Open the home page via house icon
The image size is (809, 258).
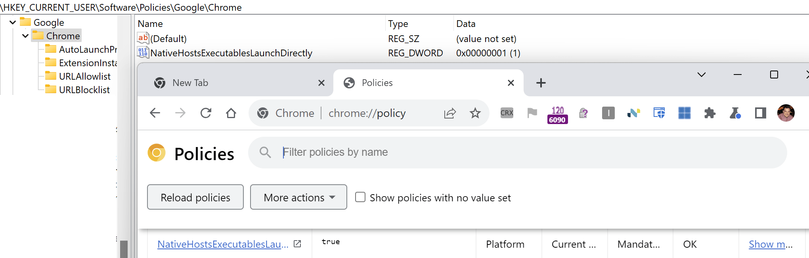click(231, 113)
